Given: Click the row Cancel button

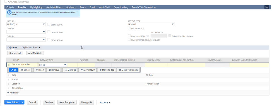Looking at the screenshot, I should click(x=26, y=70).
